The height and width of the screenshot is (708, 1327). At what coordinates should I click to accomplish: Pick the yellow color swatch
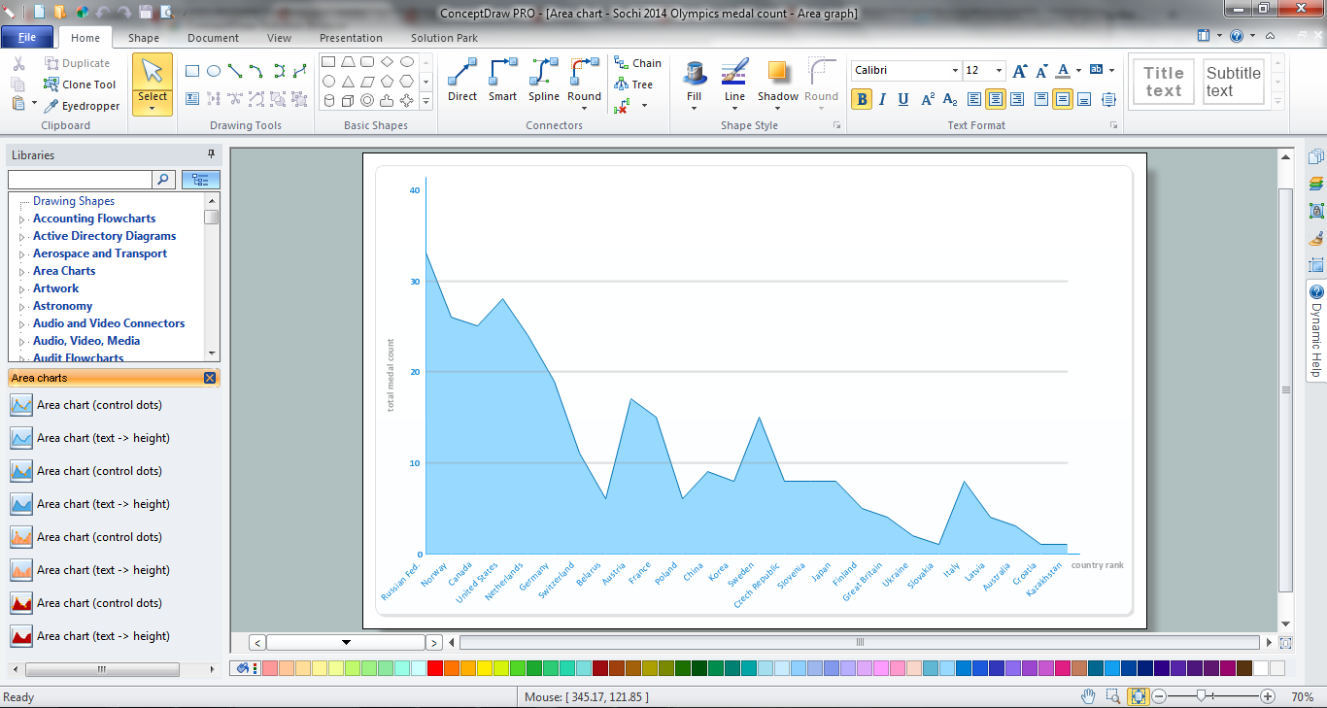485,668
